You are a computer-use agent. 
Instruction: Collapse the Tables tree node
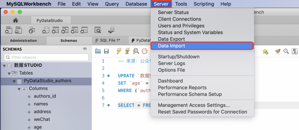tap(9, 73)
